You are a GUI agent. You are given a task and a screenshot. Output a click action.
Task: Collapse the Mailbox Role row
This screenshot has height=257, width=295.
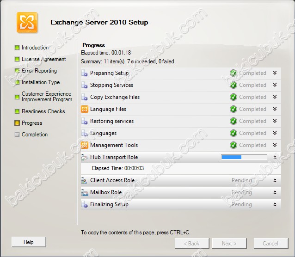click(275, 192)
